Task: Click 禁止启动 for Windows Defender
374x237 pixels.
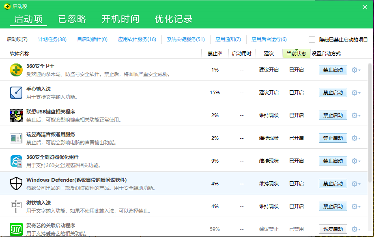Action: 333,184
